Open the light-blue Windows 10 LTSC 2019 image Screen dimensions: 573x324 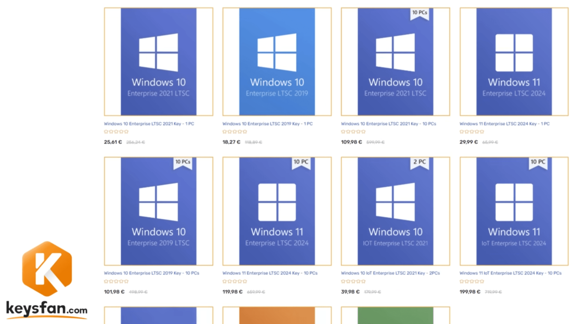[277, 62]
